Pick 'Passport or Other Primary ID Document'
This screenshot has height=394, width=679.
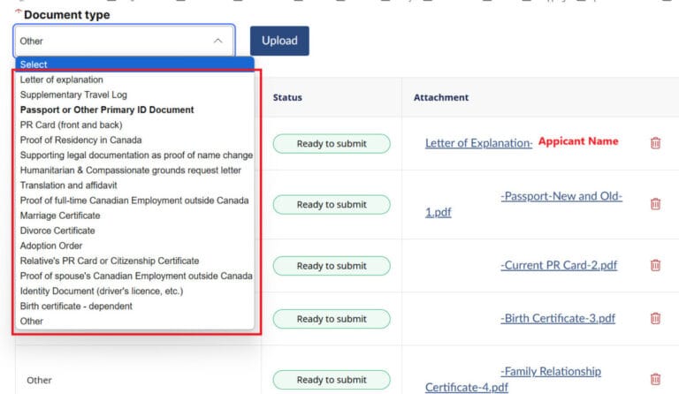click(107, 110)
